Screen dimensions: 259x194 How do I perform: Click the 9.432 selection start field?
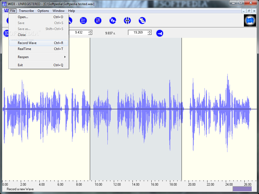coord(79,32)
